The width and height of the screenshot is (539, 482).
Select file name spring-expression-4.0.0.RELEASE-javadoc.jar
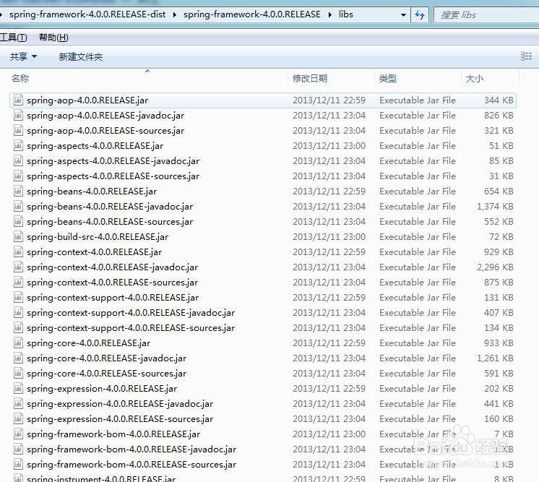pos(120,403)
